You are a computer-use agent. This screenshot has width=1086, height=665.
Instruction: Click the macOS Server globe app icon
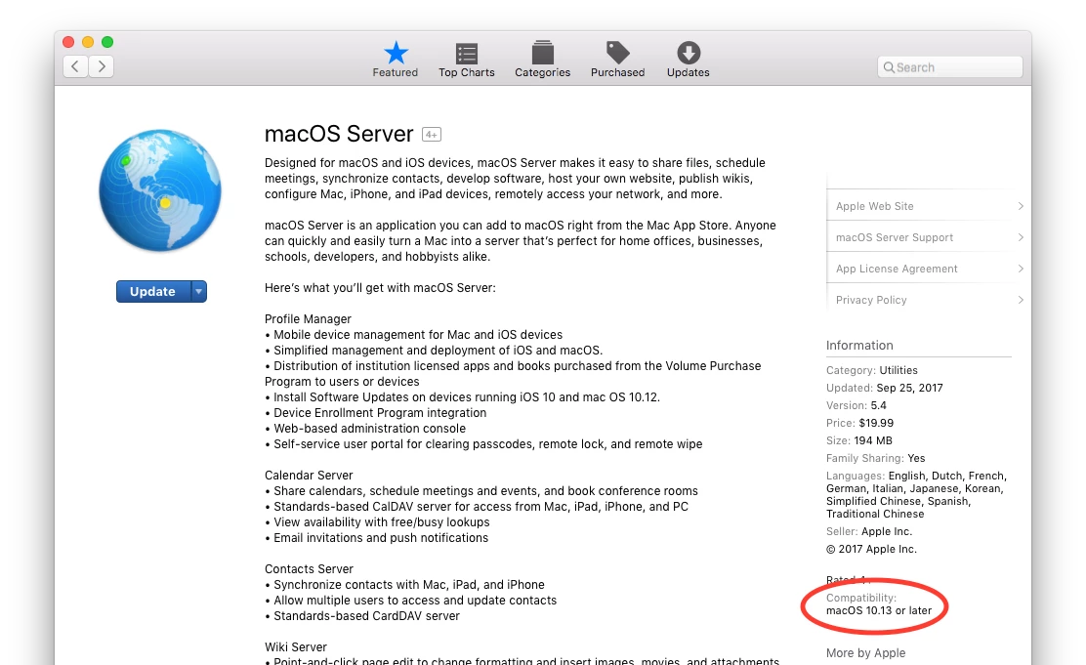click(x=160, y=190)
